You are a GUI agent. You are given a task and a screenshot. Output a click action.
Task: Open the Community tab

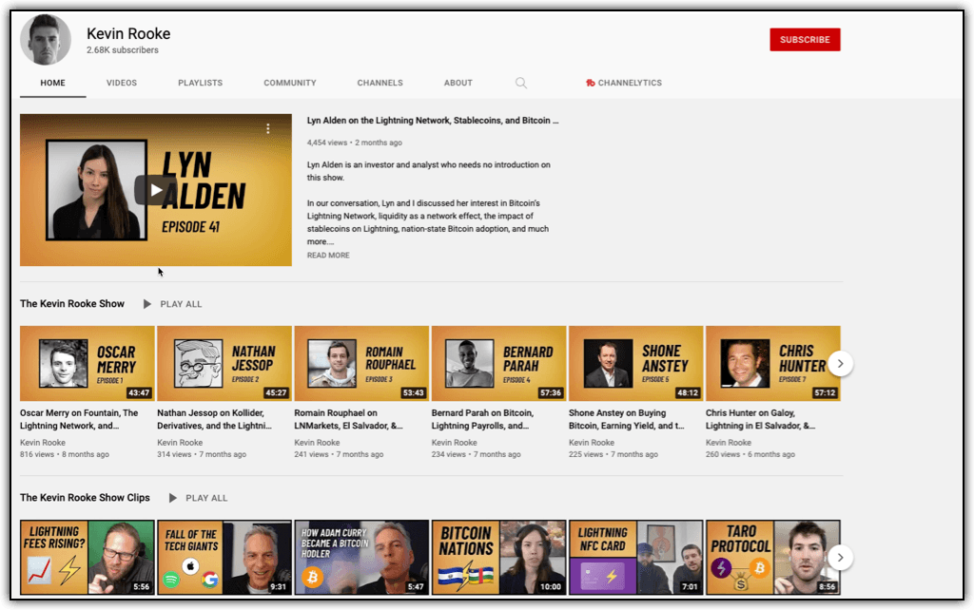(x=290, y=84)
